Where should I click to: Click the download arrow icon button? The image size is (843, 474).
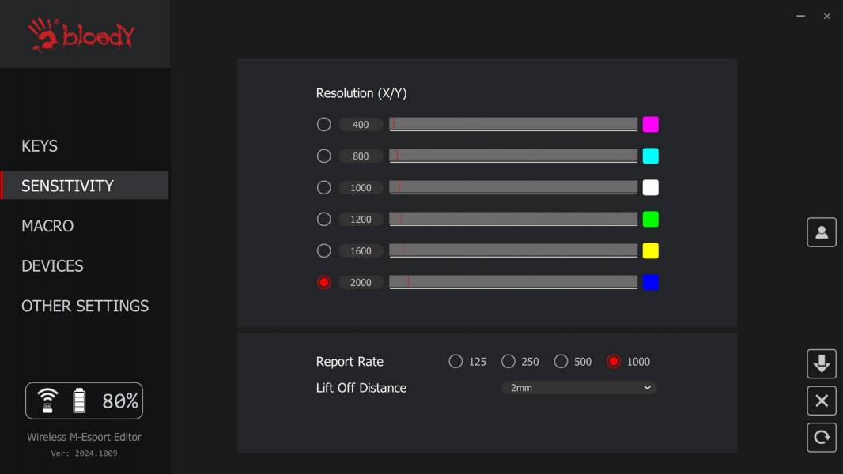coord(822,364)
